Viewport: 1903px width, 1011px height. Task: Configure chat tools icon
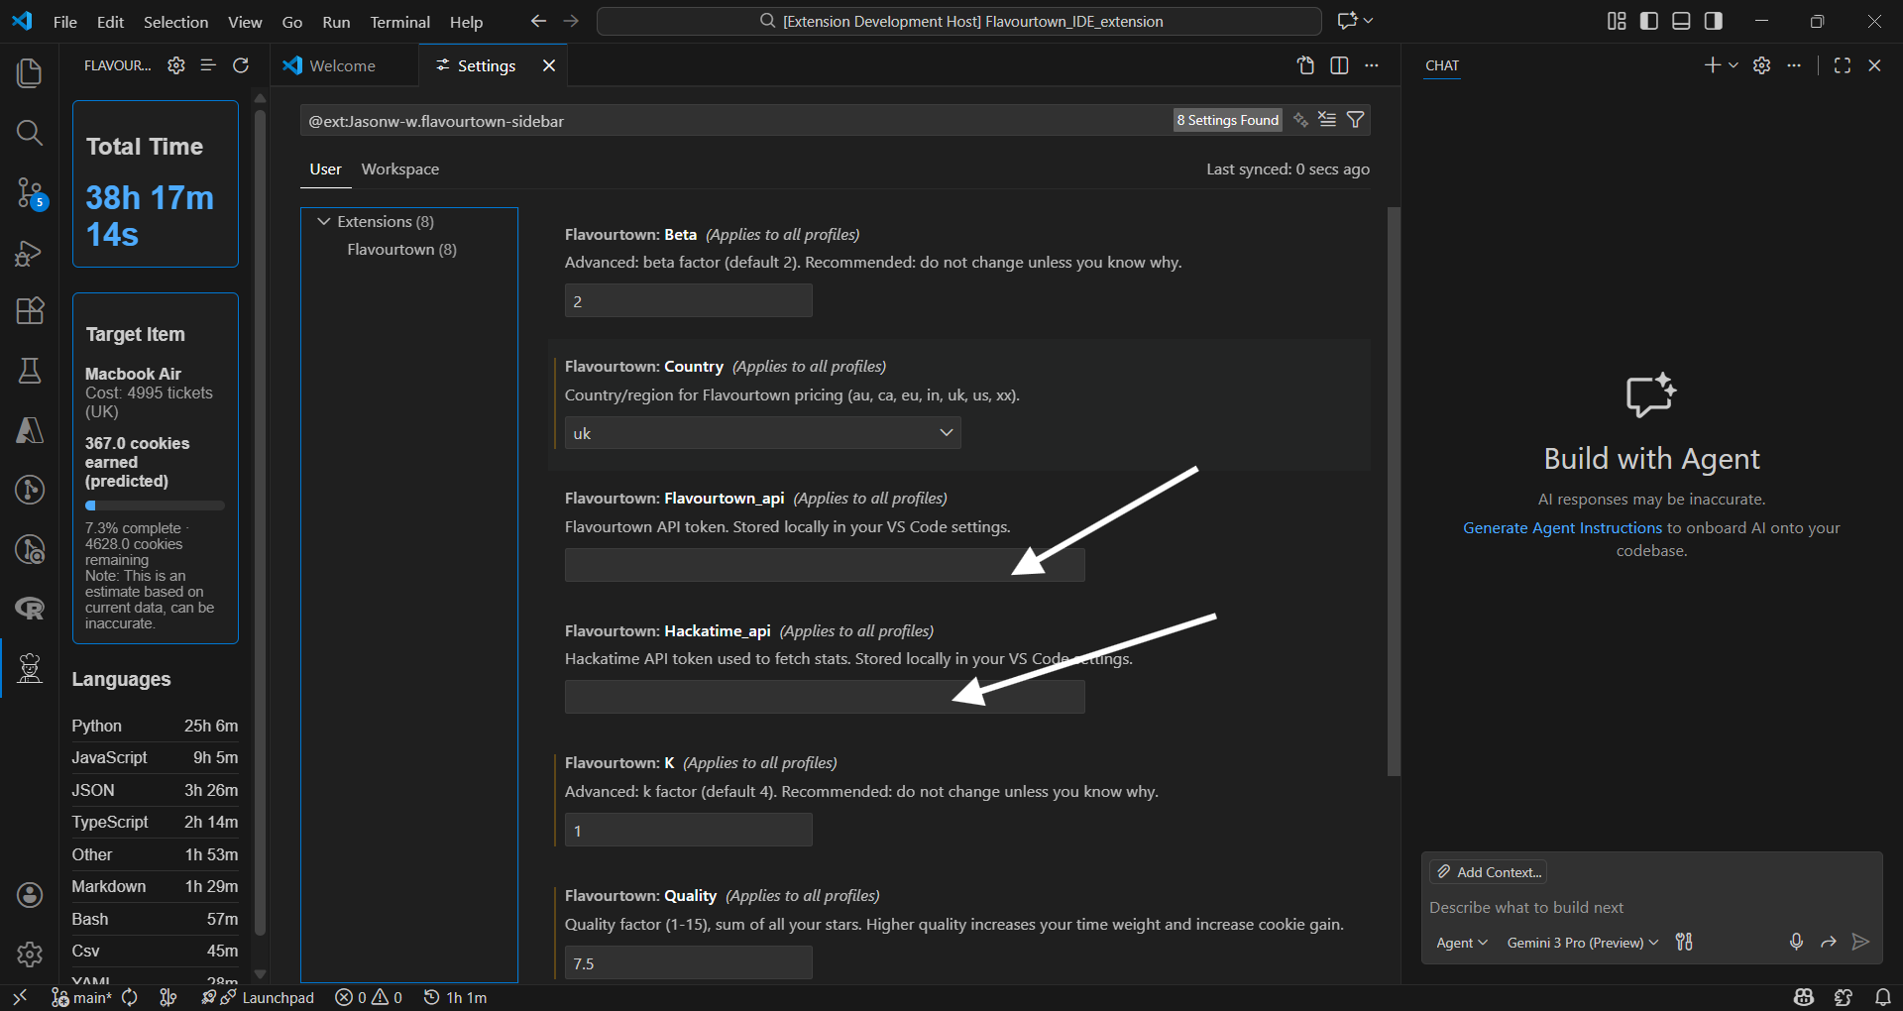pyautogui.click(x=1684, y=942)
